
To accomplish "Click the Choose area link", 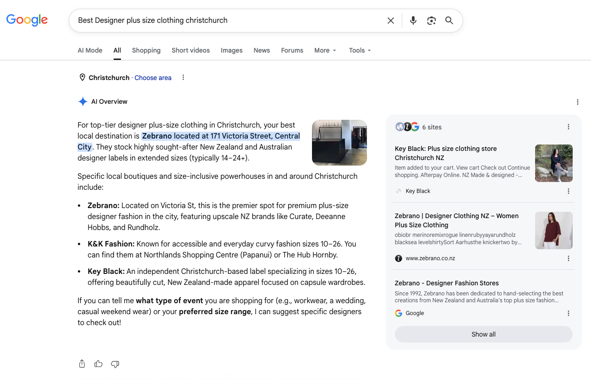I will coord(153,78).
